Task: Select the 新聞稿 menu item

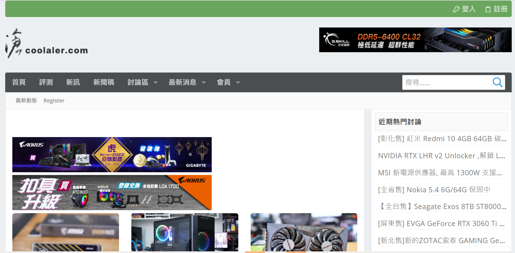Action: 104,82
